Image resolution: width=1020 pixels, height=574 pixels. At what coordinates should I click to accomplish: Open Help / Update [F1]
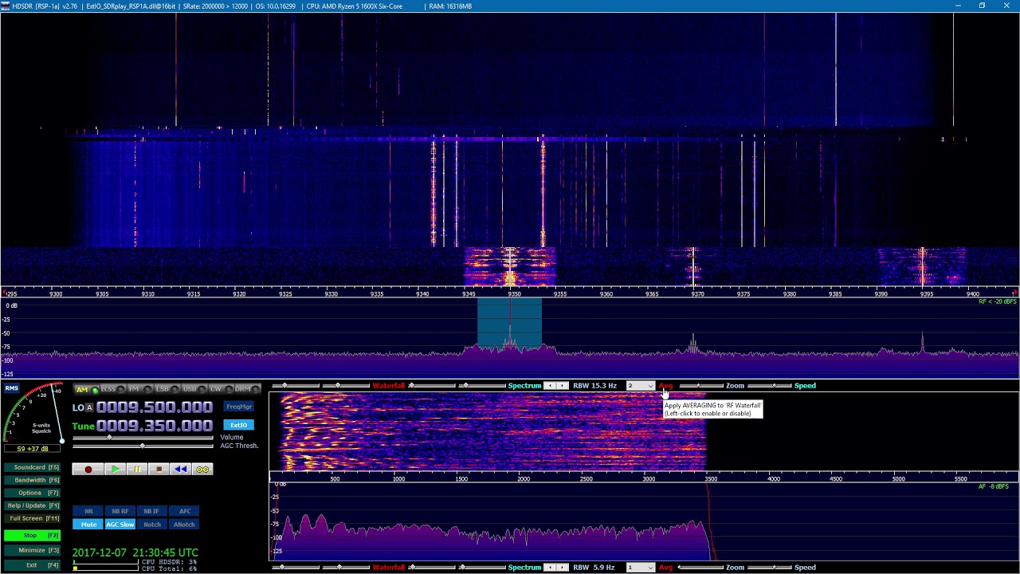[32, 505]
